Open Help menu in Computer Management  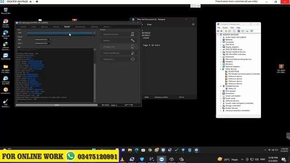click(238, 28)
